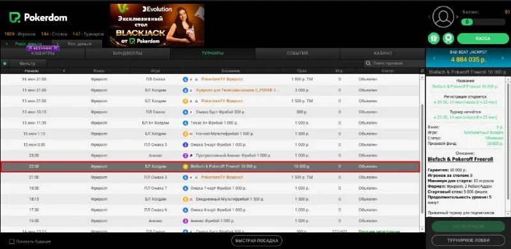511x249 pixels.
Task: Sort by Взнос column header
Action: pyautogui.click(x=99, y=71)
